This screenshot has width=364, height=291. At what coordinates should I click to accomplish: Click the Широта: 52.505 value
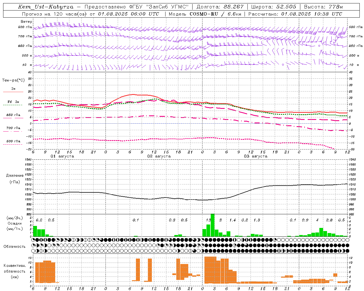tap(274, 7)
